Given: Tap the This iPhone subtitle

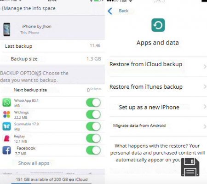Looking at the screenshot, I should click(x=30, y=33).
